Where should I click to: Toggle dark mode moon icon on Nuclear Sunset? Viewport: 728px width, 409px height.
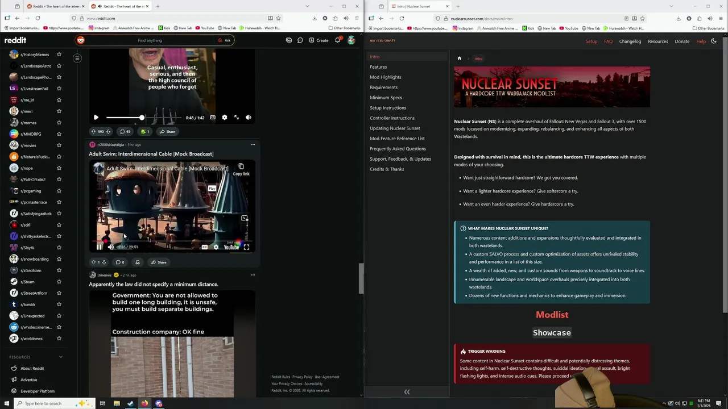[714, 41]
